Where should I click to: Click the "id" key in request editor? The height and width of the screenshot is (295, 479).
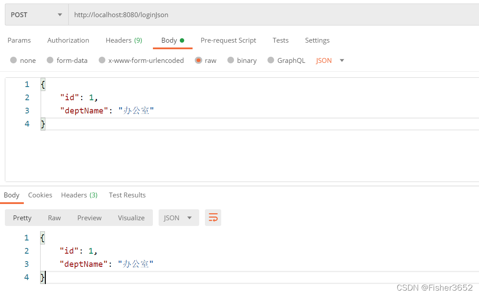pos(70,97)
